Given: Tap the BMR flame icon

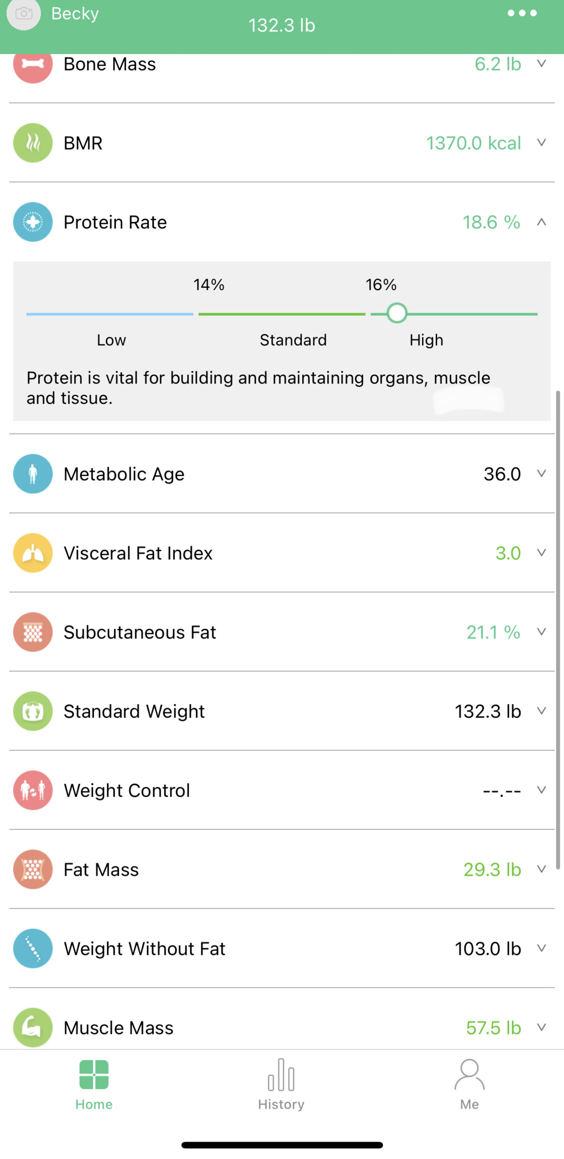Looking at the screenshot, I should (33, 143).
